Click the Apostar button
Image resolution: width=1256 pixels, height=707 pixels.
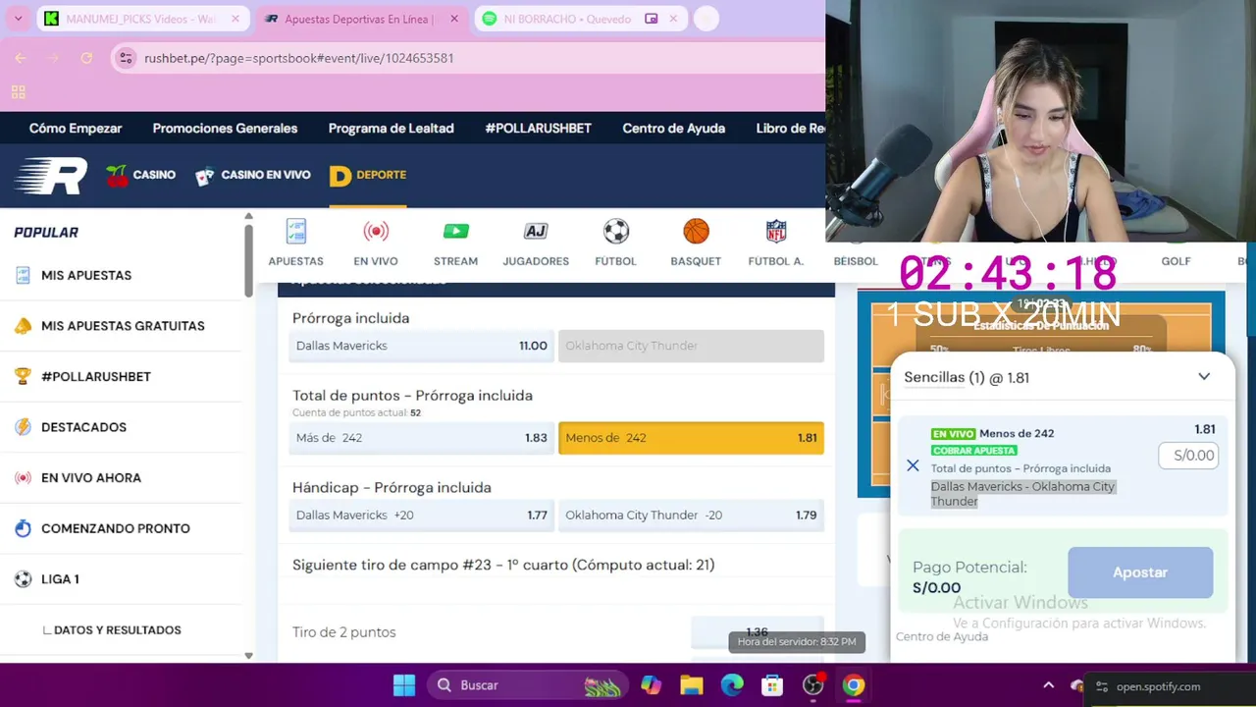point(1140,572)
